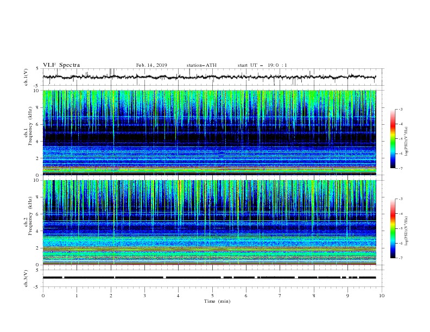Click the "ch.1 Frequency (kHz)" axis label

(x=28, y=126)
